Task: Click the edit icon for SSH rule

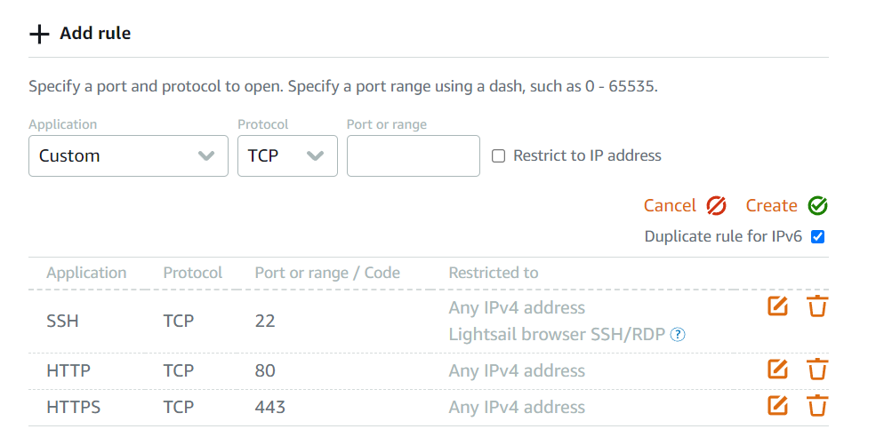Action: coord(777,306)
